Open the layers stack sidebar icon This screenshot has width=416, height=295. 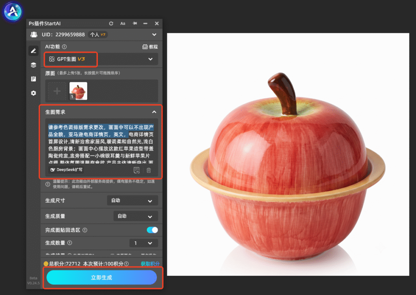(33, 65)
